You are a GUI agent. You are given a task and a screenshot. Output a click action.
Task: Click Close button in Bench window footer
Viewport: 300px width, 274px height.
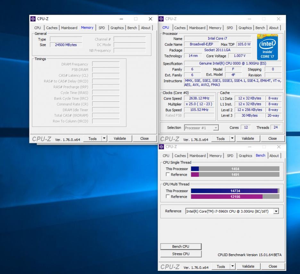273,266
